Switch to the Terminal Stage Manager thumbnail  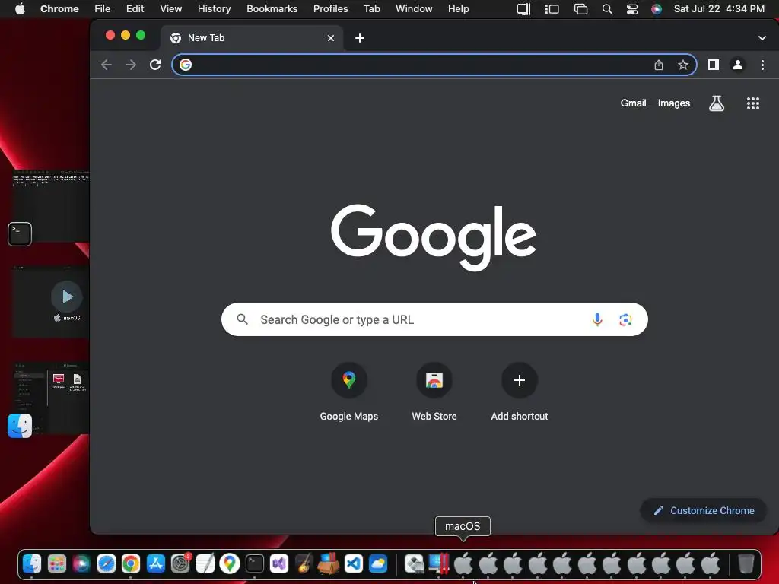[x=51, y=206]
